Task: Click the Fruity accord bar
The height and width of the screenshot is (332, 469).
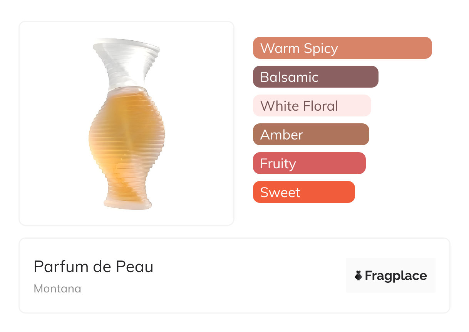Action: point(309,163)
